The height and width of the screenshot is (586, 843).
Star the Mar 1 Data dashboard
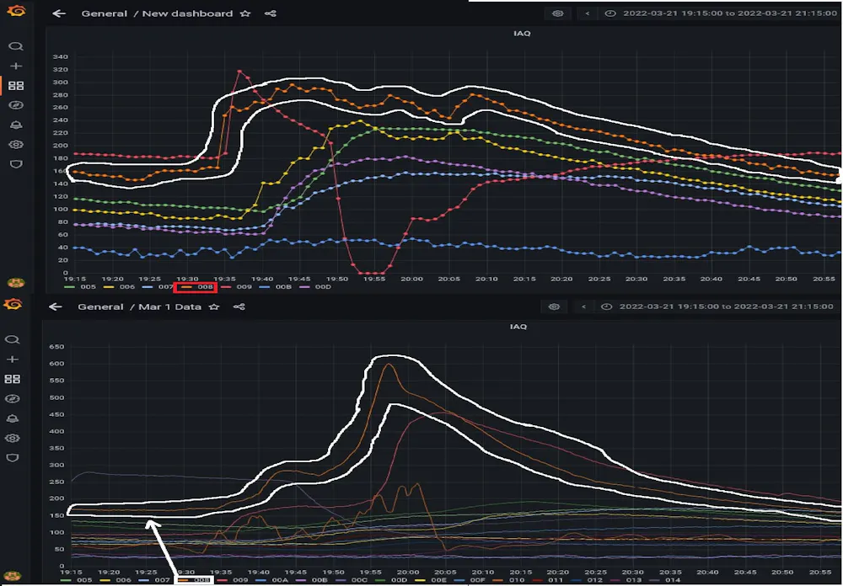pyautogui.click(x=214, y=306)
